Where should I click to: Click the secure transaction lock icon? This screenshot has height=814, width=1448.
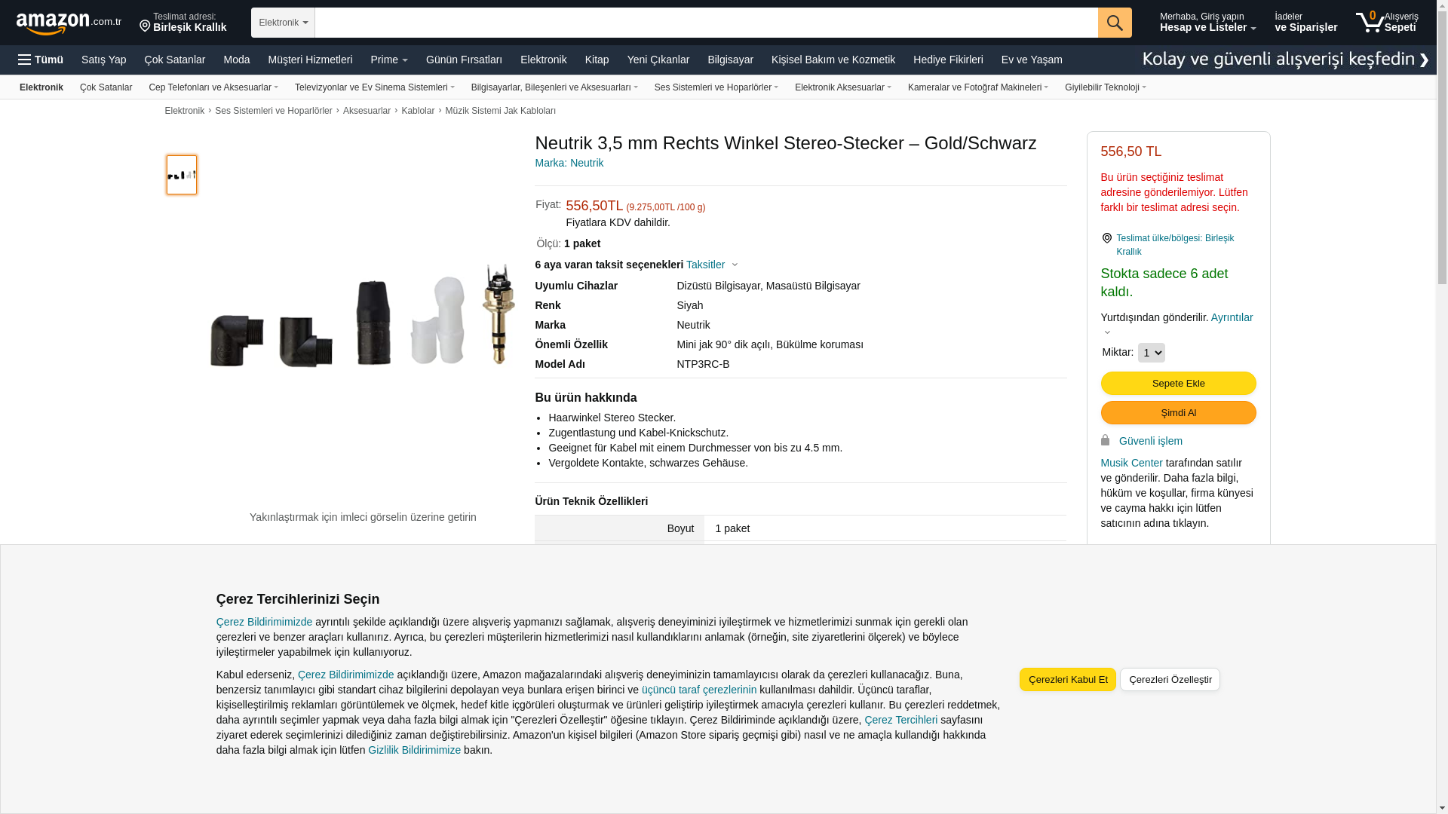(x=1105, y=440)
